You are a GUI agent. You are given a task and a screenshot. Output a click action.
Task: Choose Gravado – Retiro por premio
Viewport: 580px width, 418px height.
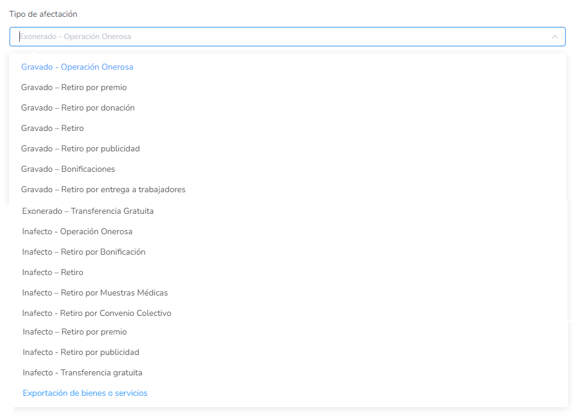tap(74, 88)
